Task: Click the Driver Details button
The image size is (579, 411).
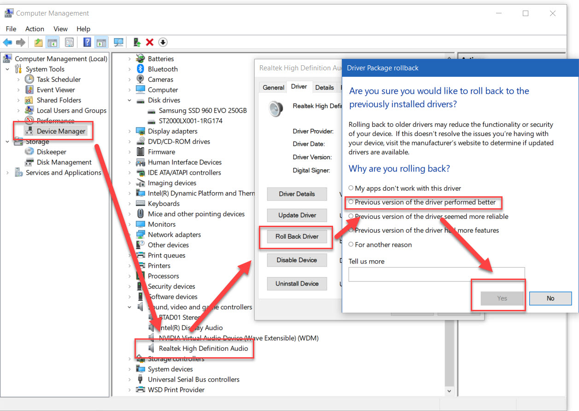Action: pyautogui.click(x=297, y=194)
